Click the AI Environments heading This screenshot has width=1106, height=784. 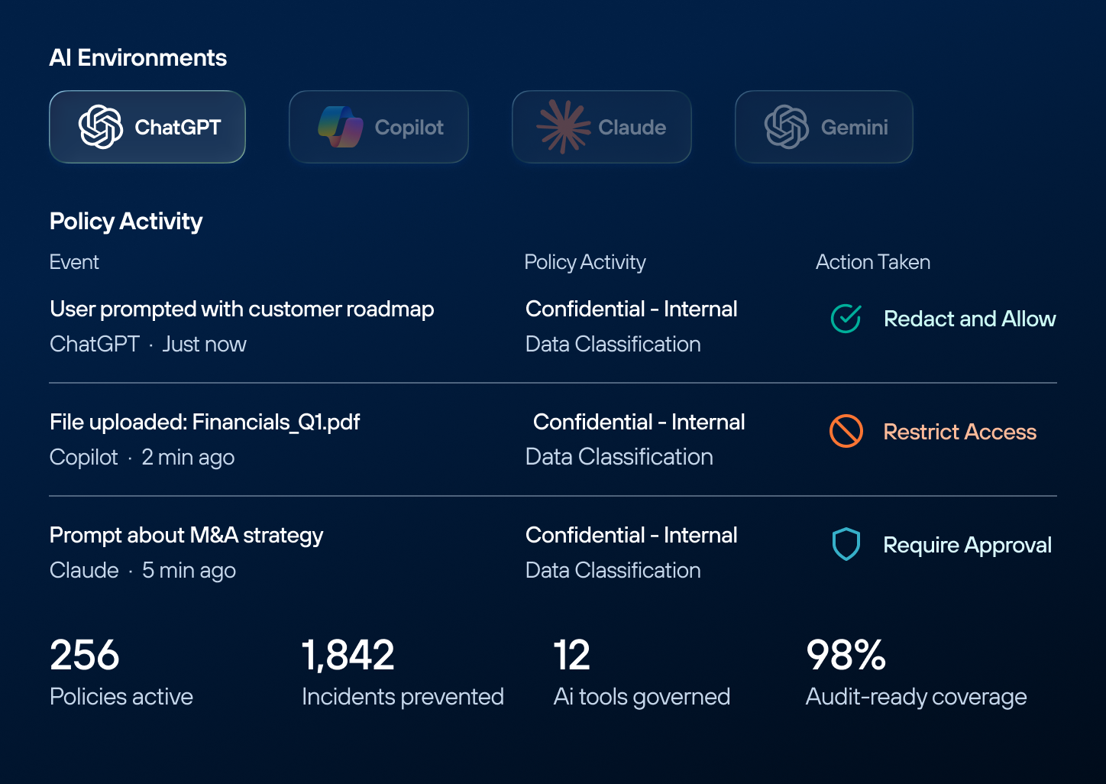coord(138,57)
